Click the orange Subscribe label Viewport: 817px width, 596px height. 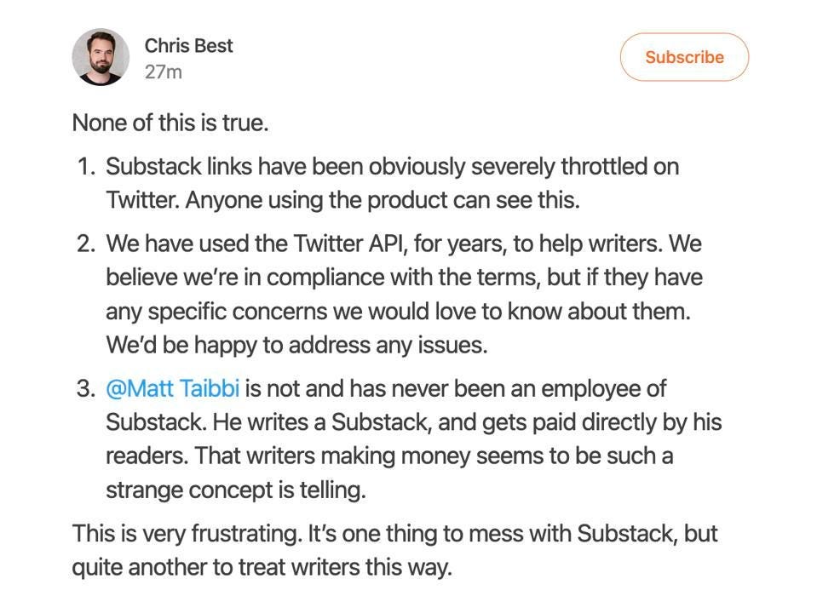pyautogui.click(x=683, y=56)
